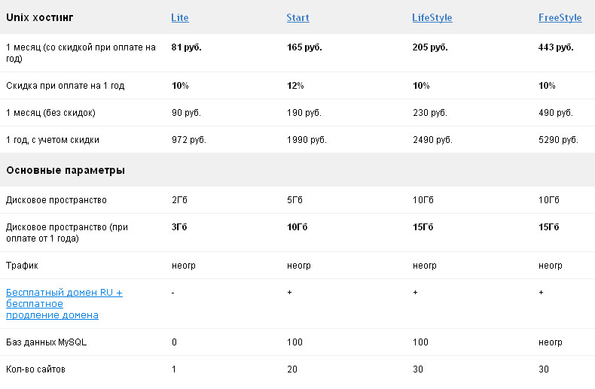
Task: Open the Start hosting plan link
Action: point(298,18)
